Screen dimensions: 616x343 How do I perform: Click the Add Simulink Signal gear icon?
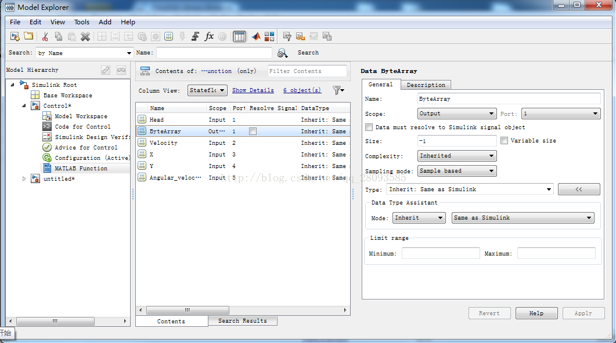coord(156,37)
